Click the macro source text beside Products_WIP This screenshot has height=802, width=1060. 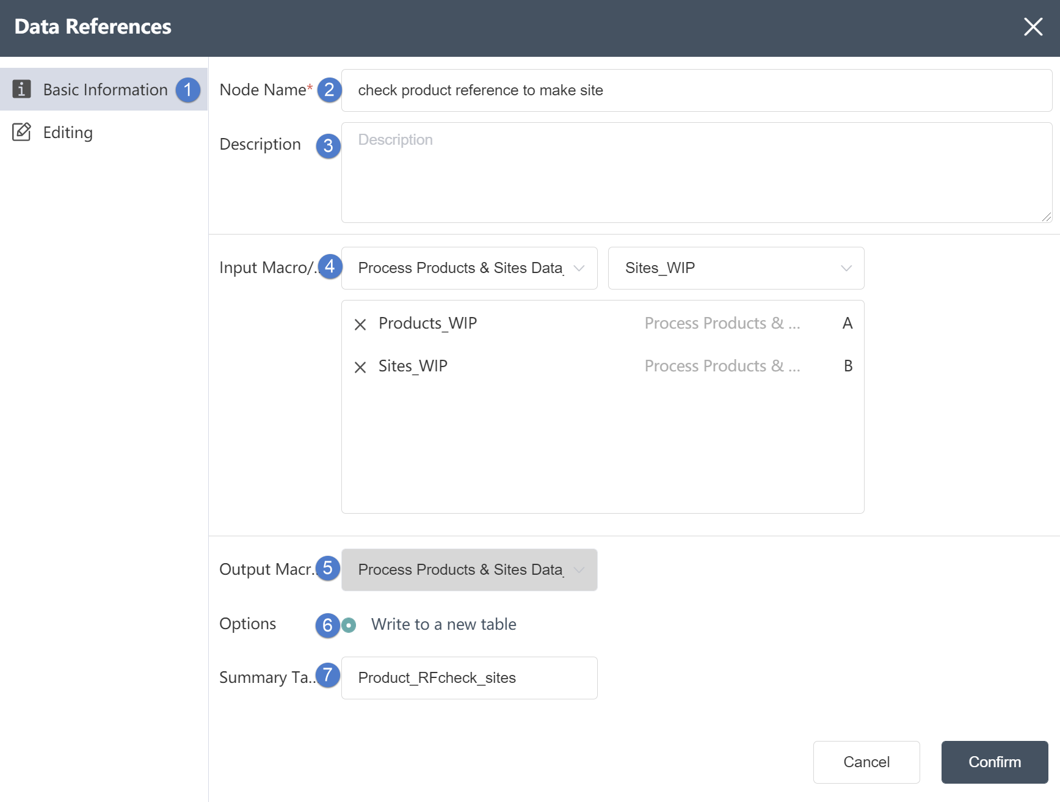coord(722,323)
